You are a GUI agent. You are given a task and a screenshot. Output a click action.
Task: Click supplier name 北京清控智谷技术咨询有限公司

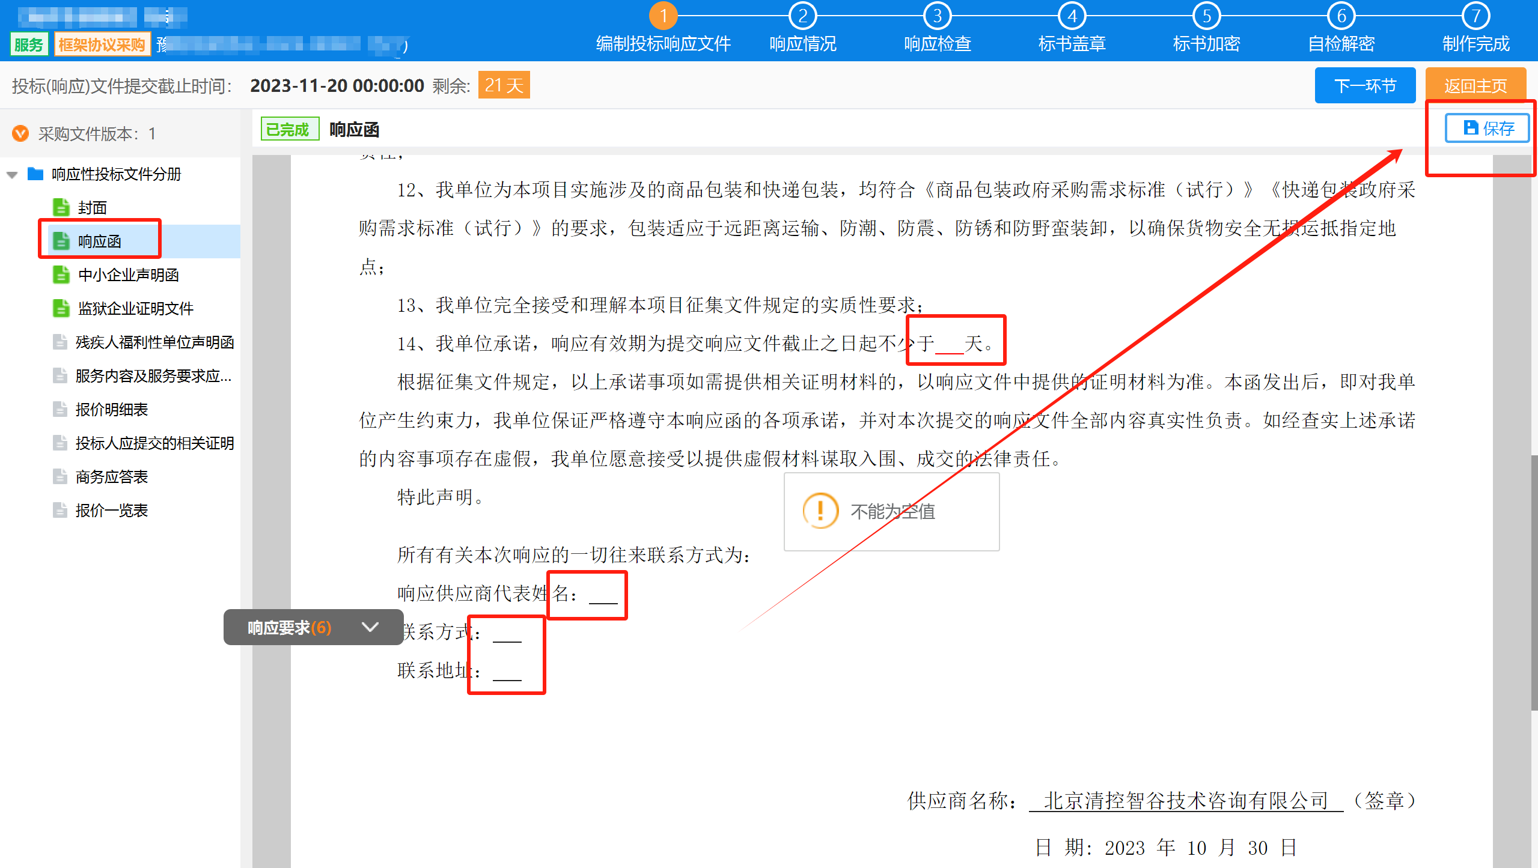tap(1186, 800)
